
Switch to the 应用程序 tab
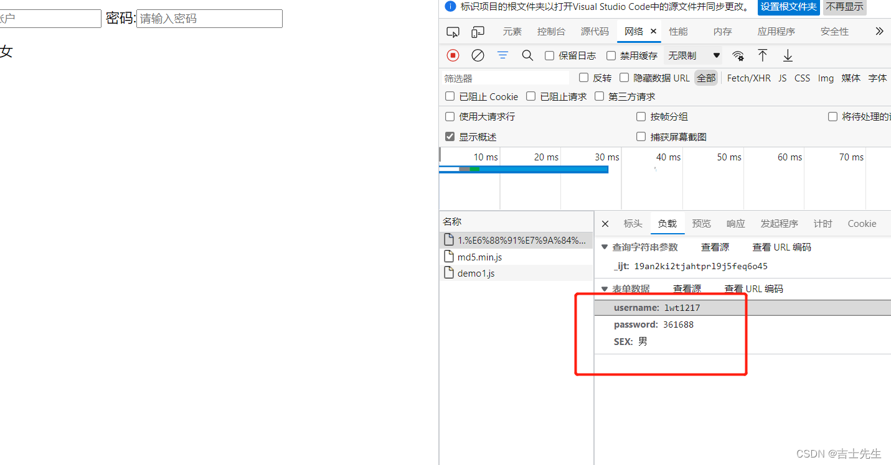[x=776, y=31]
